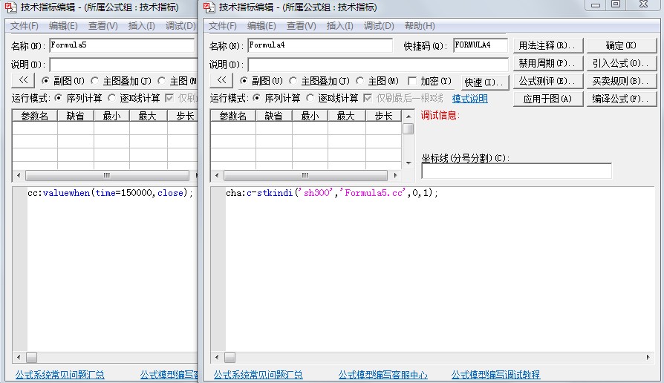This screenshot has height=383, width=664.
Task: Click 引入公式 to import a formula
Action: pos(622,64)
